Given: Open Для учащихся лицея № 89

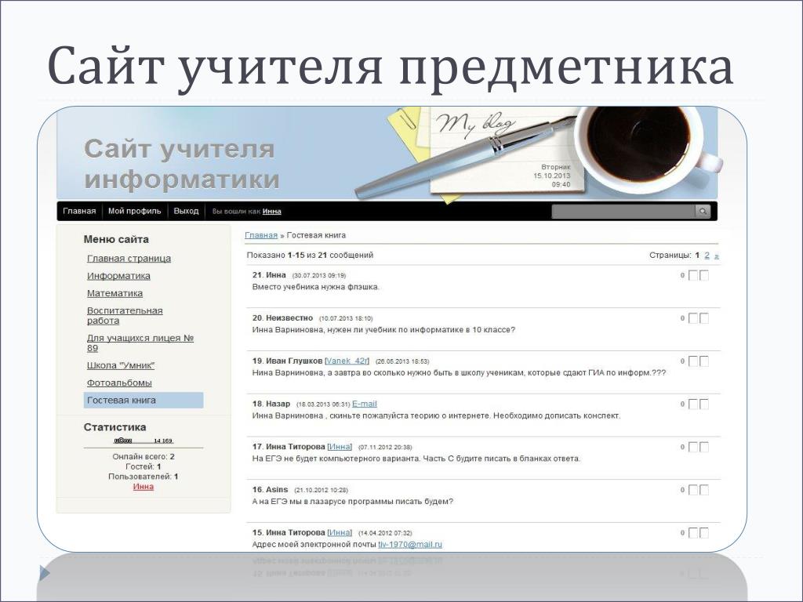Looking at the screenshot, I should click(x=140, y=343).
